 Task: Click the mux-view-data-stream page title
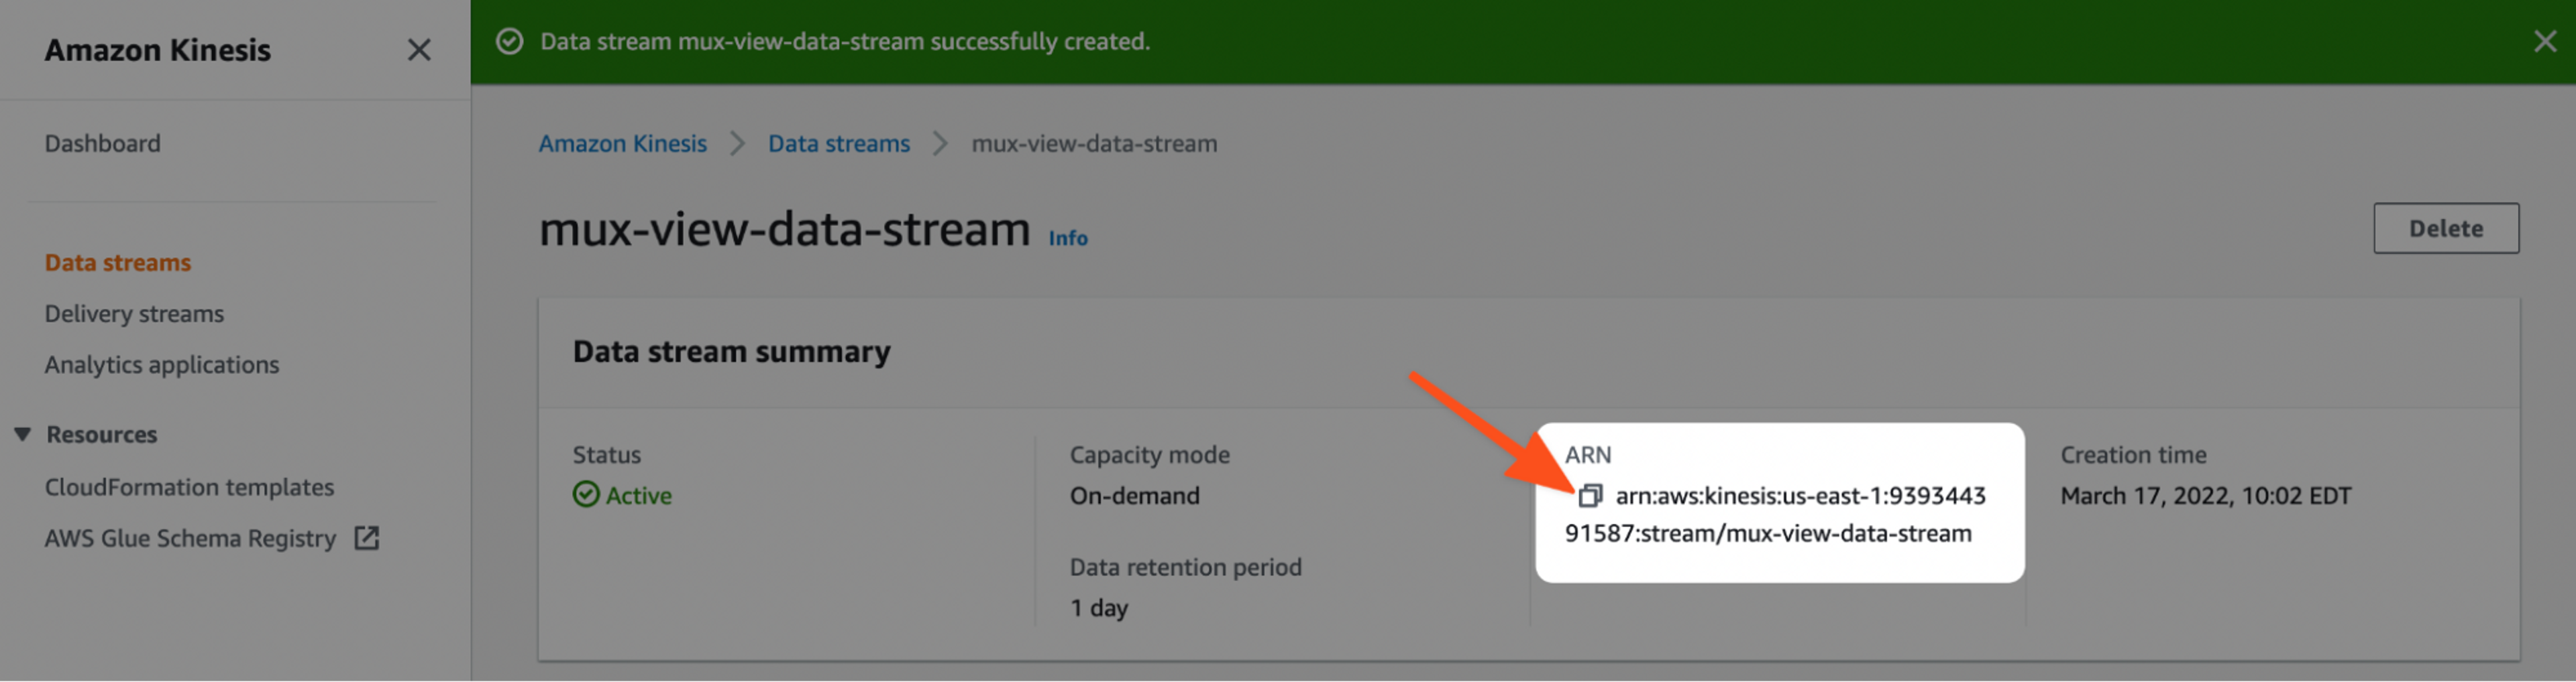click(784, 228)
